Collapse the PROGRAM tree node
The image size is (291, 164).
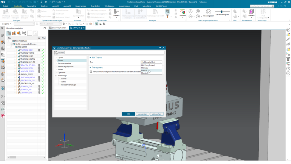click(x=11, y=47)
